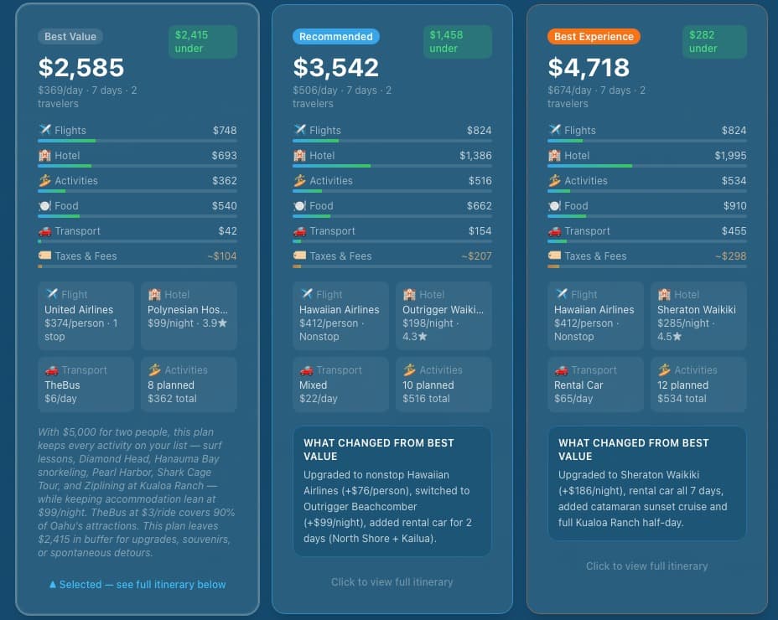
Task: Click the airplane icon beside Best Value Flights
Action: pos(45,130)
